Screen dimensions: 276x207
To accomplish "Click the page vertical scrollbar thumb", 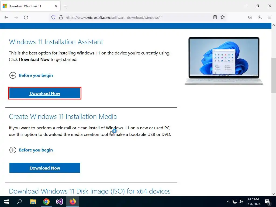I will pos(274,75).
